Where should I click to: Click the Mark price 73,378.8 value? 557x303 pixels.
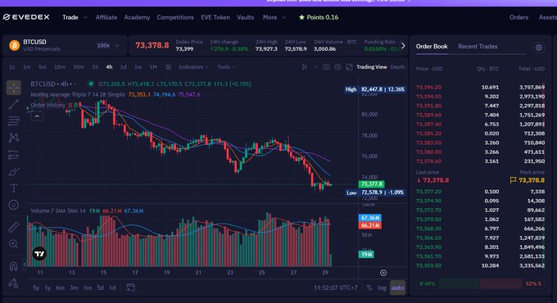[532, 180]
